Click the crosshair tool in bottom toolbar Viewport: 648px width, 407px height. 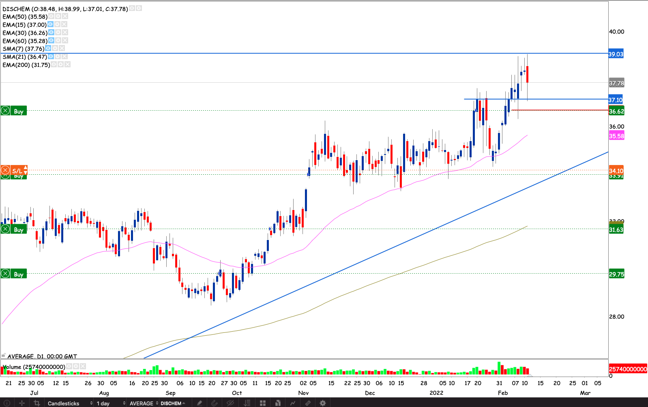22,403
